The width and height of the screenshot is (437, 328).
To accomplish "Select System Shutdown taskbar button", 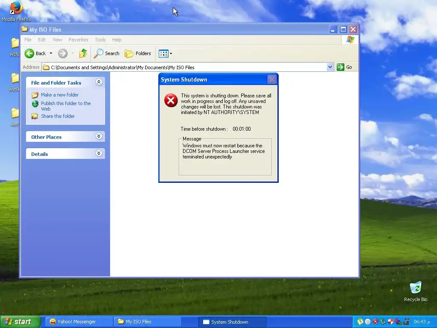I will click(233, 322).
